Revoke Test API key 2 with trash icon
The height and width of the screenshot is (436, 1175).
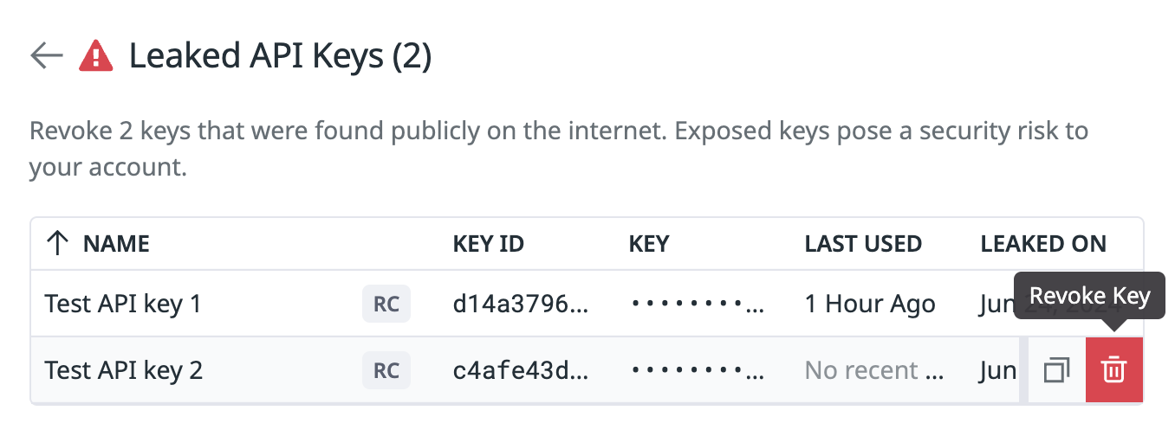tap(1113, 370)
